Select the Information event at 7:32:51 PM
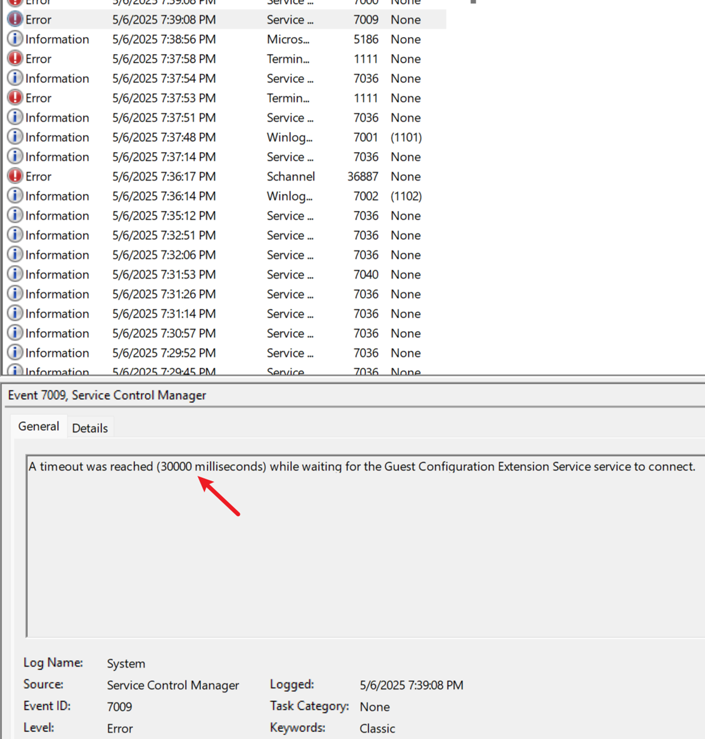 164,235
